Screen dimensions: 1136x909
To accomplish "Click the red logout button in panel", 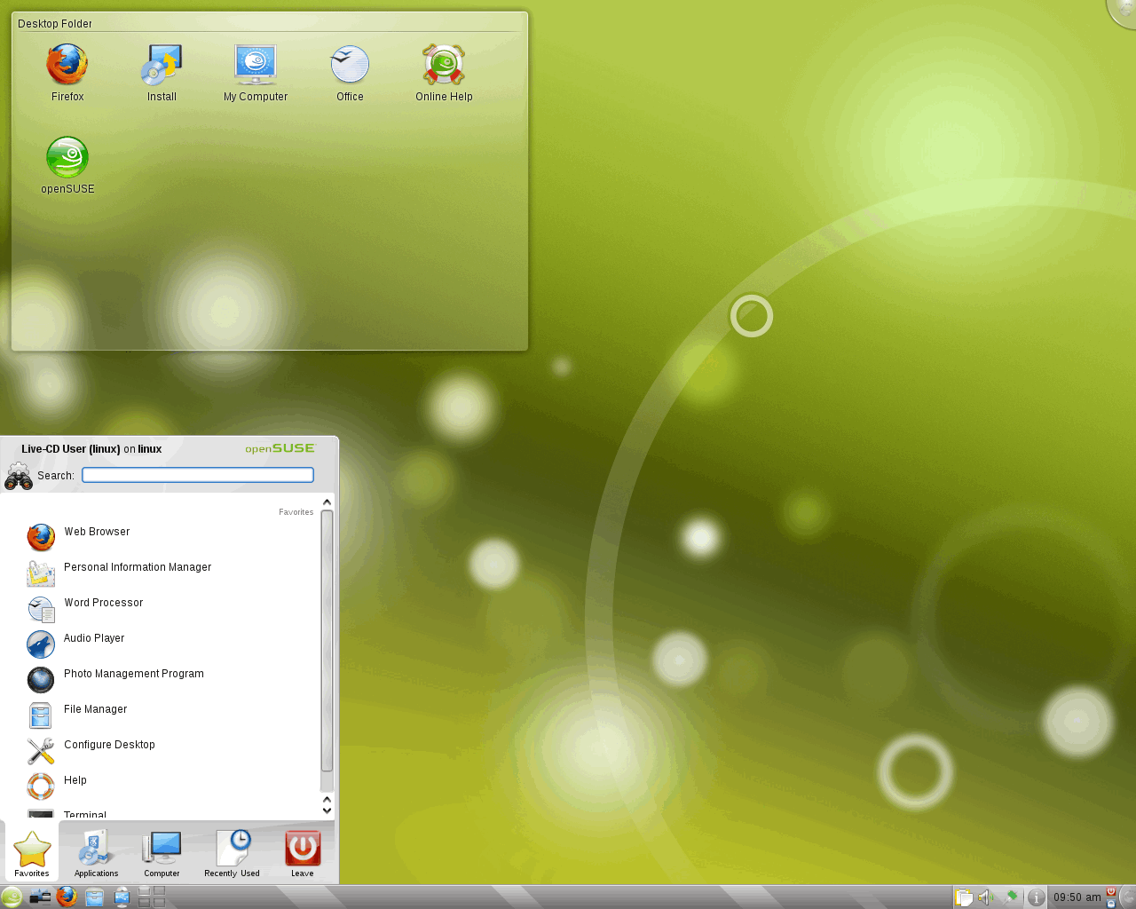I will 1111,891.
